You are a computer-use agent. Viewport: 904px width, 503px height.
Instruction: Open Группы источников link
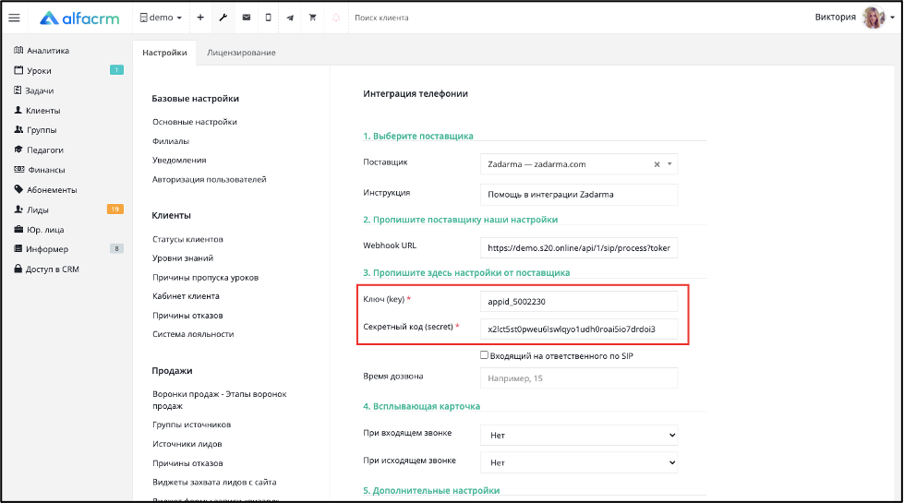tap(191, 425)
